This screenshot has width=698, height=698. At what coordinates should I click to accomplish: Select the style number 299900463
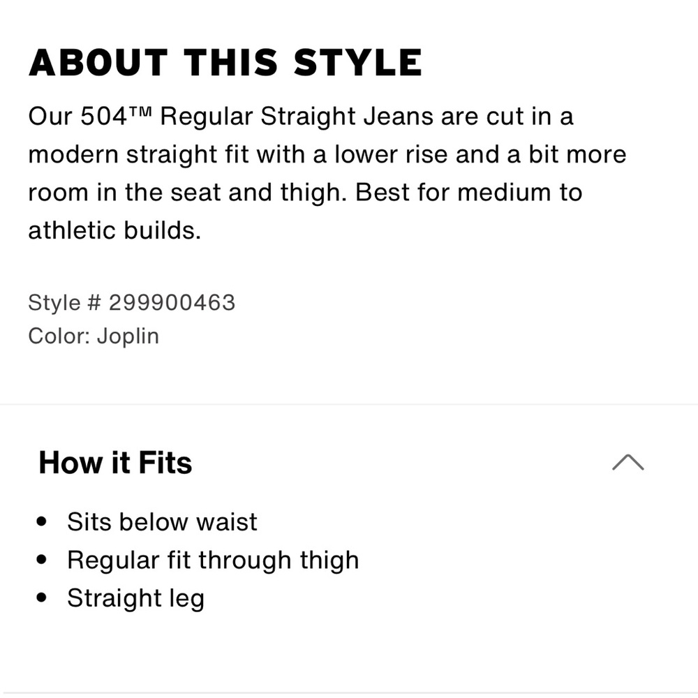172,303
